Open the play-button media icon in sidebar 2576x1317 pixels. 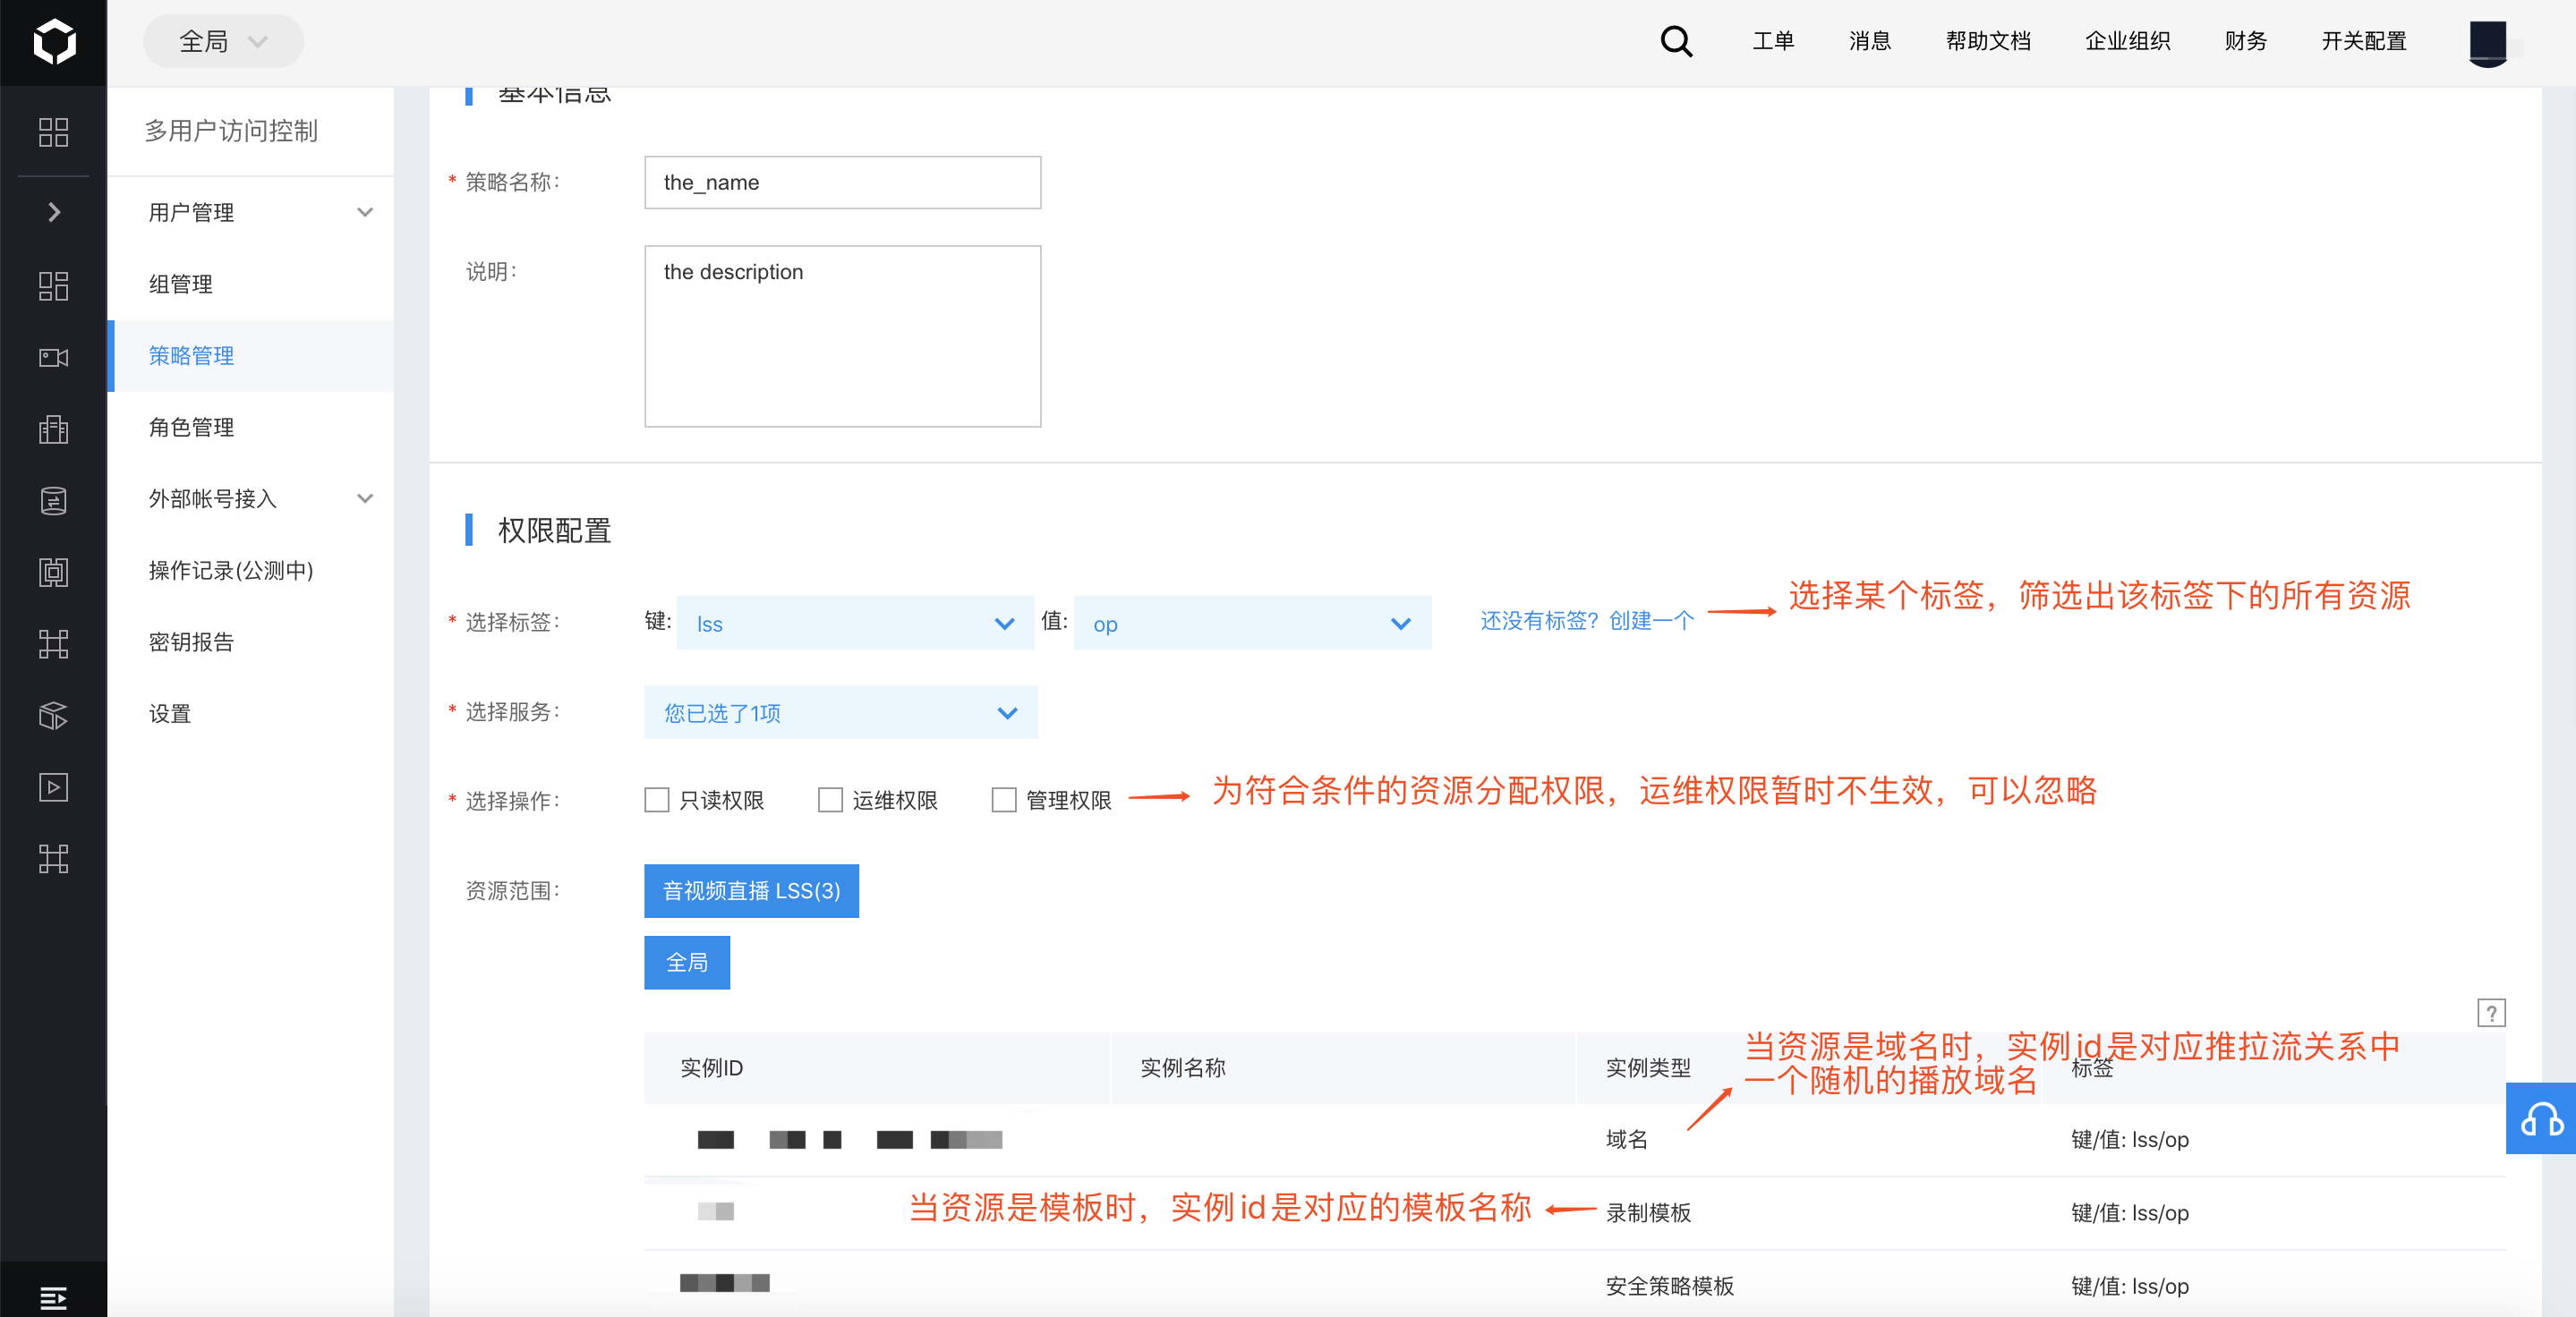[53, 787]
